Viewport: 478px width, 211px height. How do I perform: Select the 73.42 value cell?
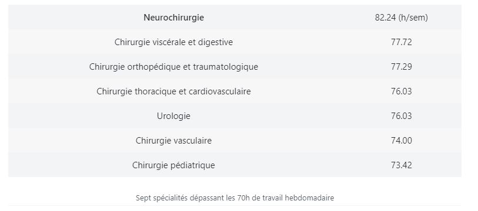coord(401,165)
